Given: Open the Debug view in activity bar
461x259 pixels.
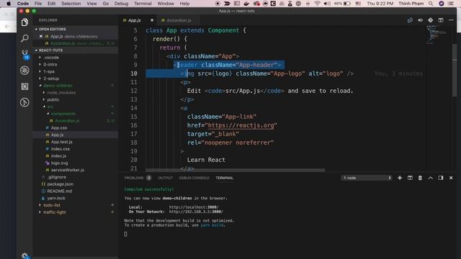Looking at the screenshot, I should [24, 71].
